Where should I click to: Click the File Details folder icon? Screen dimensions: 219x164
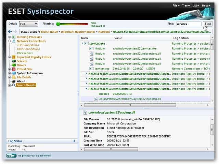[14, 77]
